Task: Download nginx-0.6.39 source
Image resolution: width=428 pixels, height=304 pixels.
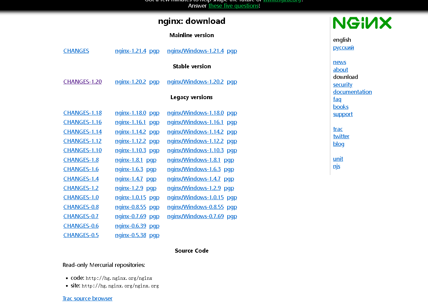Action: coord(131,226)
